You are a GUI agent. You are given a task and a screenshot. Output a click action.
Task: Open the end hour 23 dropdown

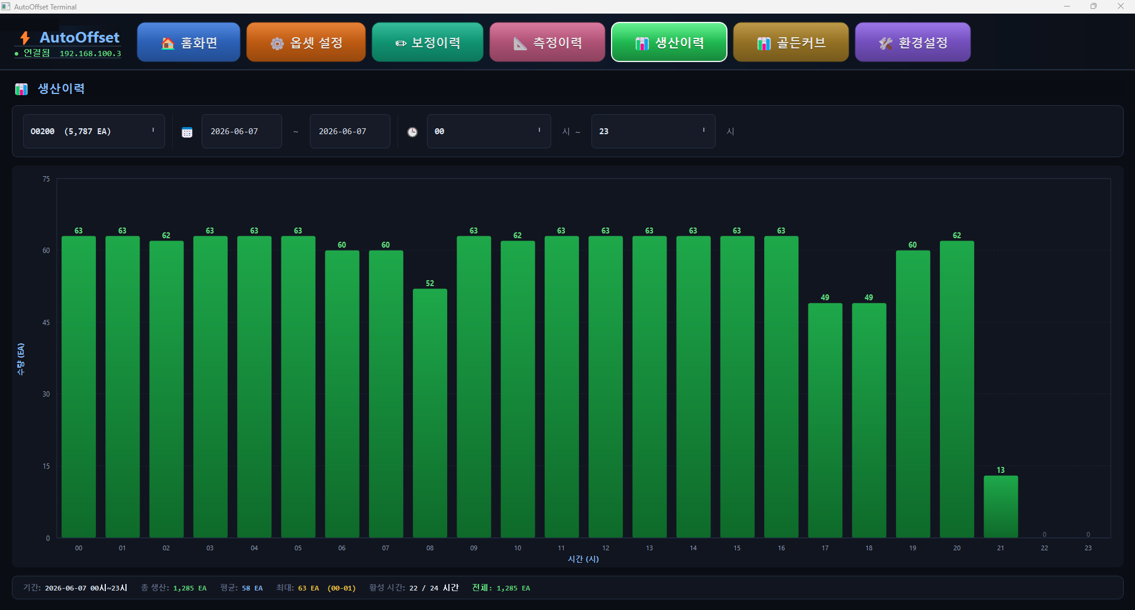[x=654, y=131]
